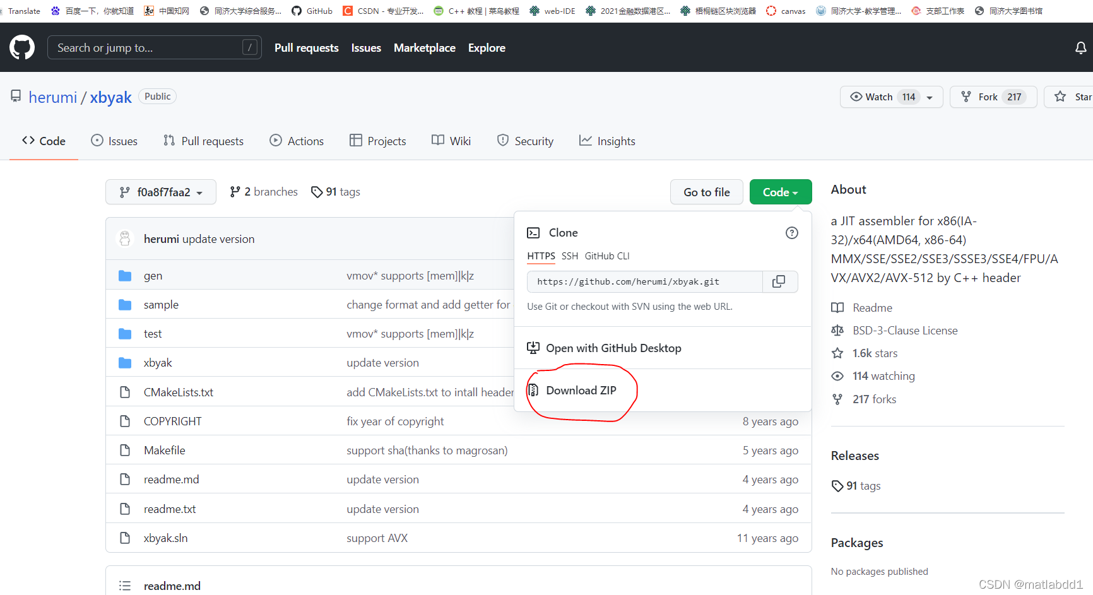
Task: Open Explore in the top navigation
Action: click(487, 47)
